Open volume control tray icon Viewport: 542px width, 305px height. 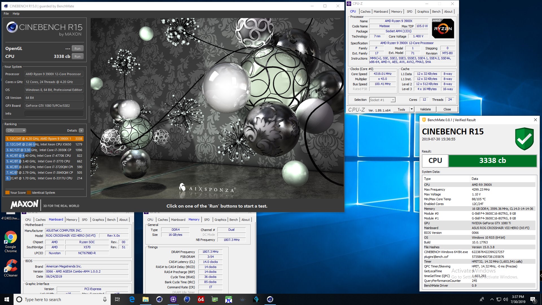pyautogui.click(x=505, y=299)
